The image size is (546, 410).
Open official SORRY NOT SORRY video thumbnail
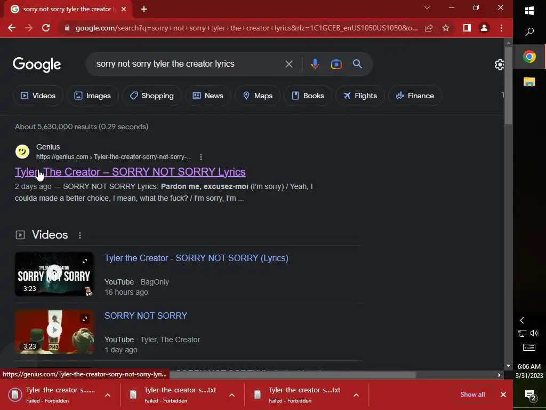coord(54,332)
